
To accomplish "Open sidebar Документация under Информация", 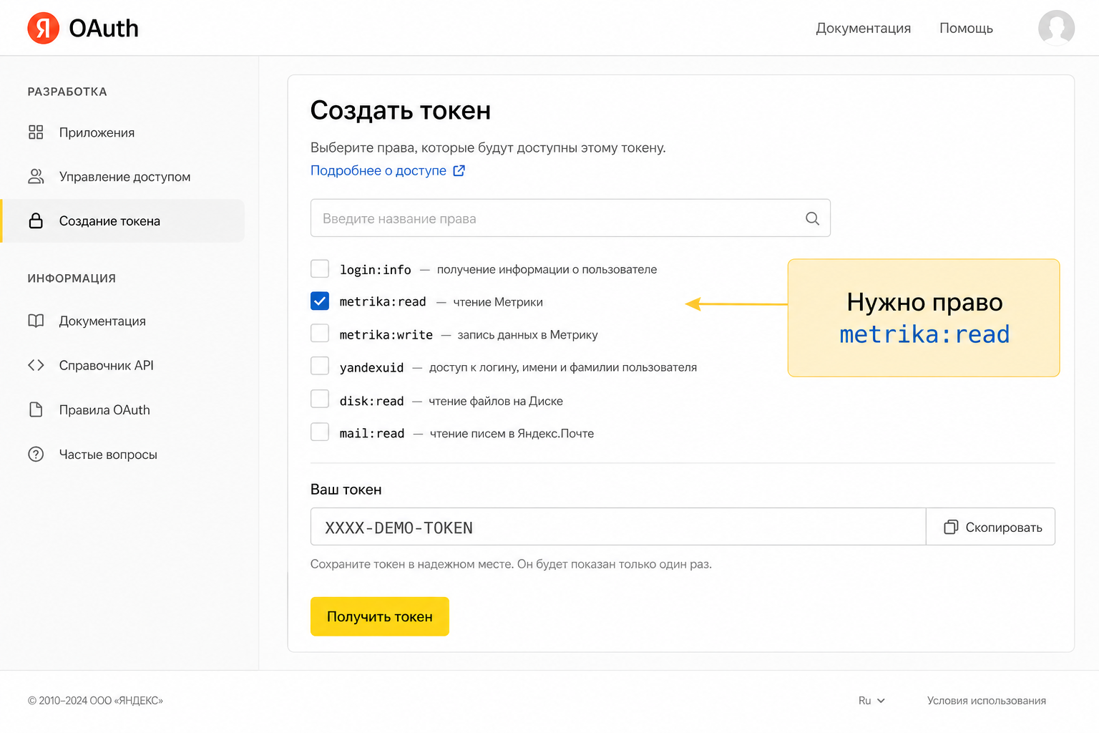I will (102, 321).
